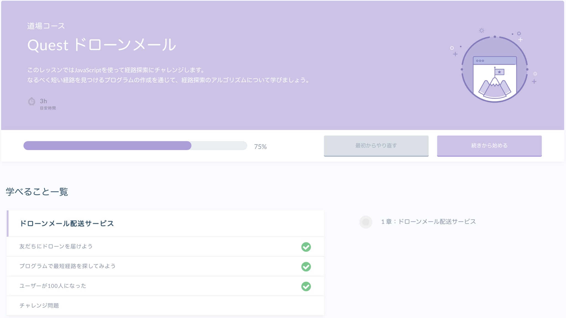Open lesson プログラムで最短経路を探してみよう
This screenshot has height=318, width=566.
[x=67, y=266]
